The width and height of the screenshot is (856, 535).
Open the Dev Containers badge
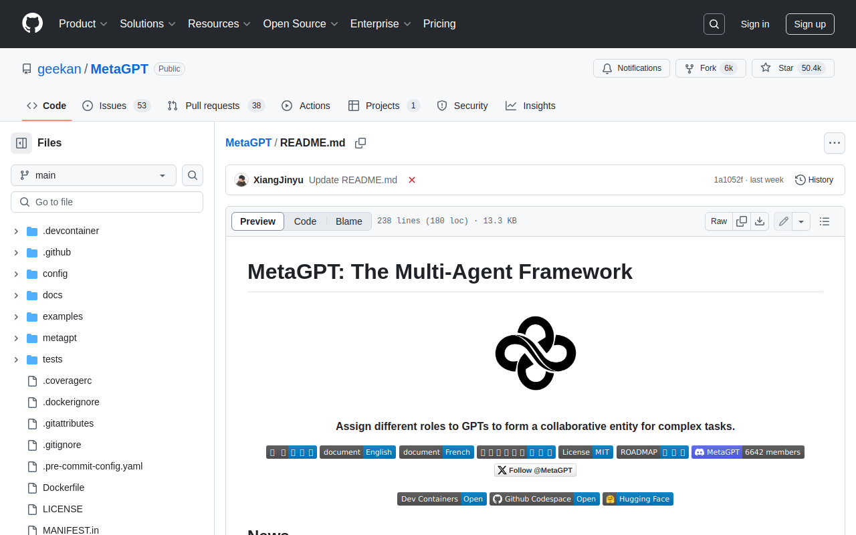442,499
